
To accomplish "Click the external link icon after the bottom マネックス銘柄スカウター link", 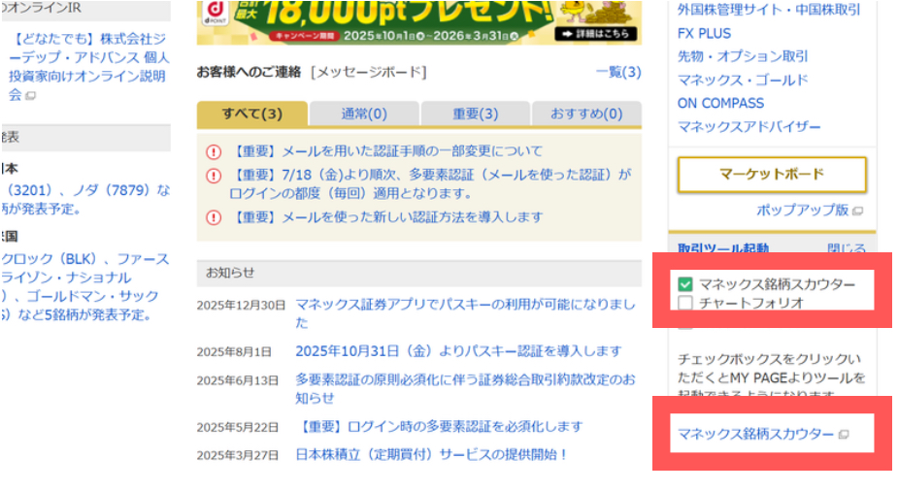I will tap(843, 435).
